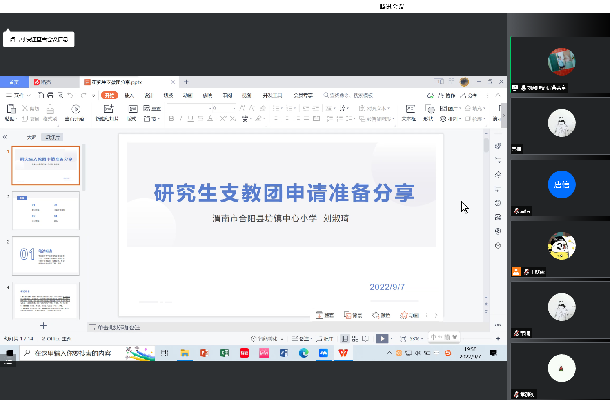Click the new slide (新建幻灯片) icon
The height and width of the screenshot is (400, 610).
108,109
